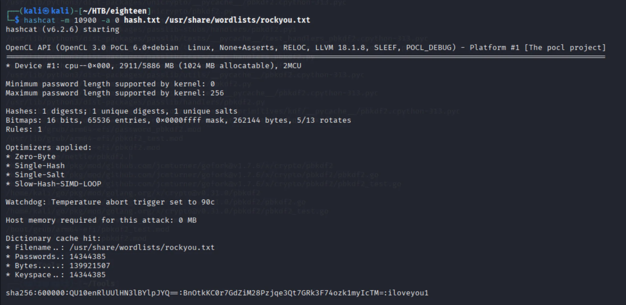This screenshot has height=305, width=626.
Task: Click the rockyou.txt path in the command
Action: point(237,20)
